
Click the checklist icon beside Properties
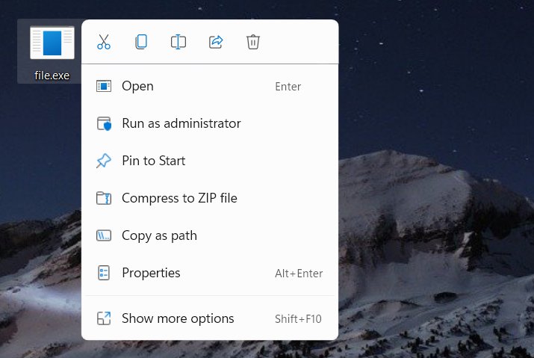point(104,273)
